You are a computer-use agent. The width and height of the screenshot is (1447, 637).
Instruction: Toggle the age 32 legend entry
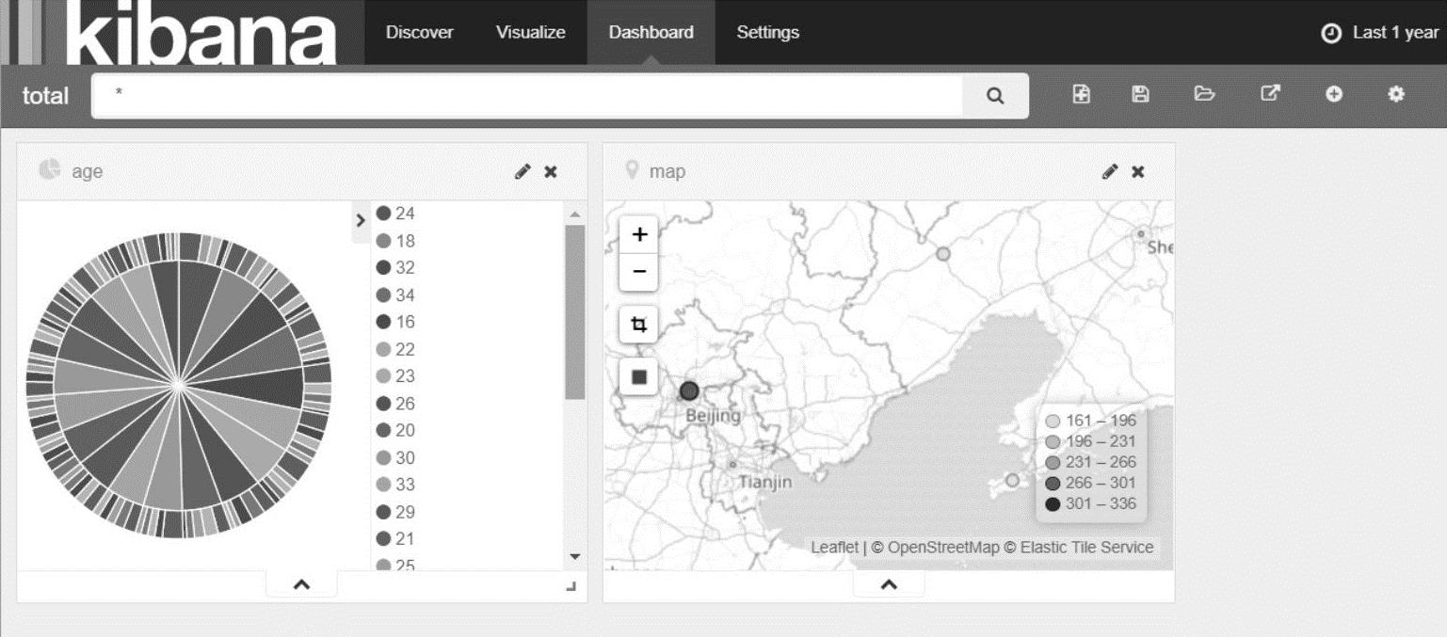tap(396, 268)
